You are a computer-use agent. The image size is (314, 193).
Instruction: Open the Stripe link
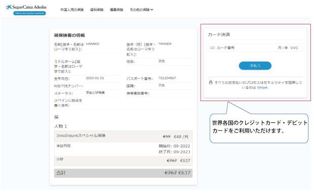[x=262, y=87]
